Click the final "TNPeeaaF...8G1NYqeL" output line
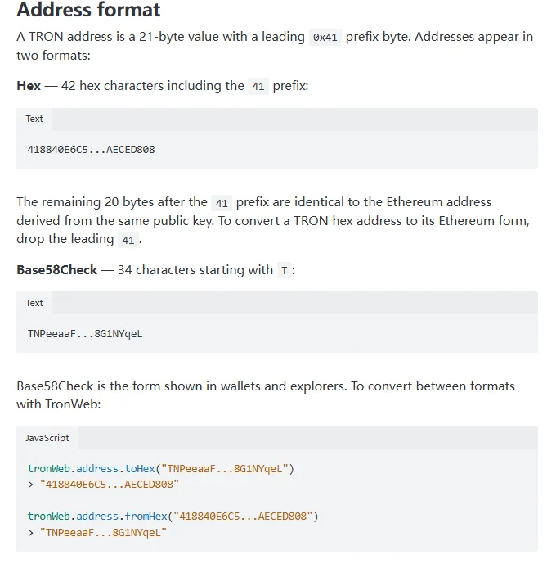 [x=103, y=533]
